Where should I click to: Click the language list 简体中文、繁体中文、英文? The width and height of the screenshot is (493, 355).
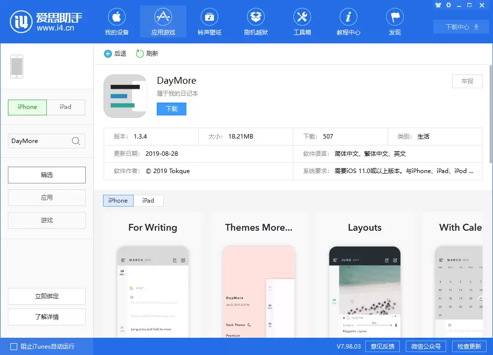(x=370, y=154)
